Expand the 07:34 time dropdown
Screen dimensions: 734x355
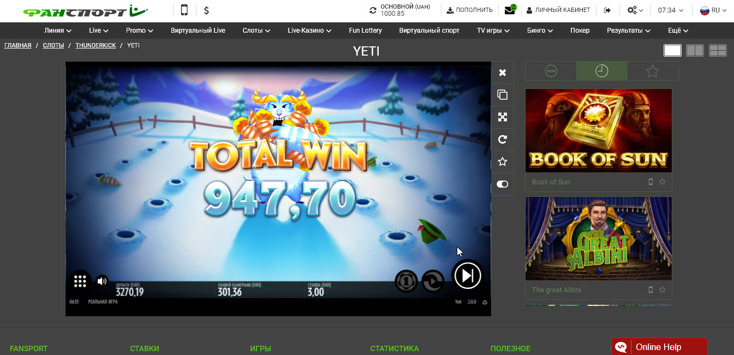[671, 10]
